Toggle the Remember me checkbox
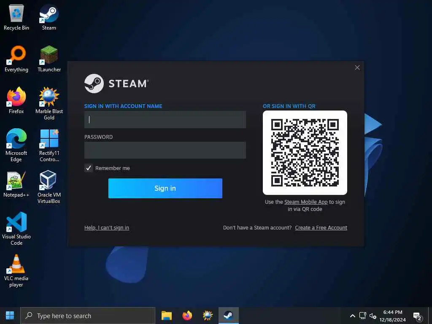Viewport: 432px width, 324px height. (x=89, y=168)
